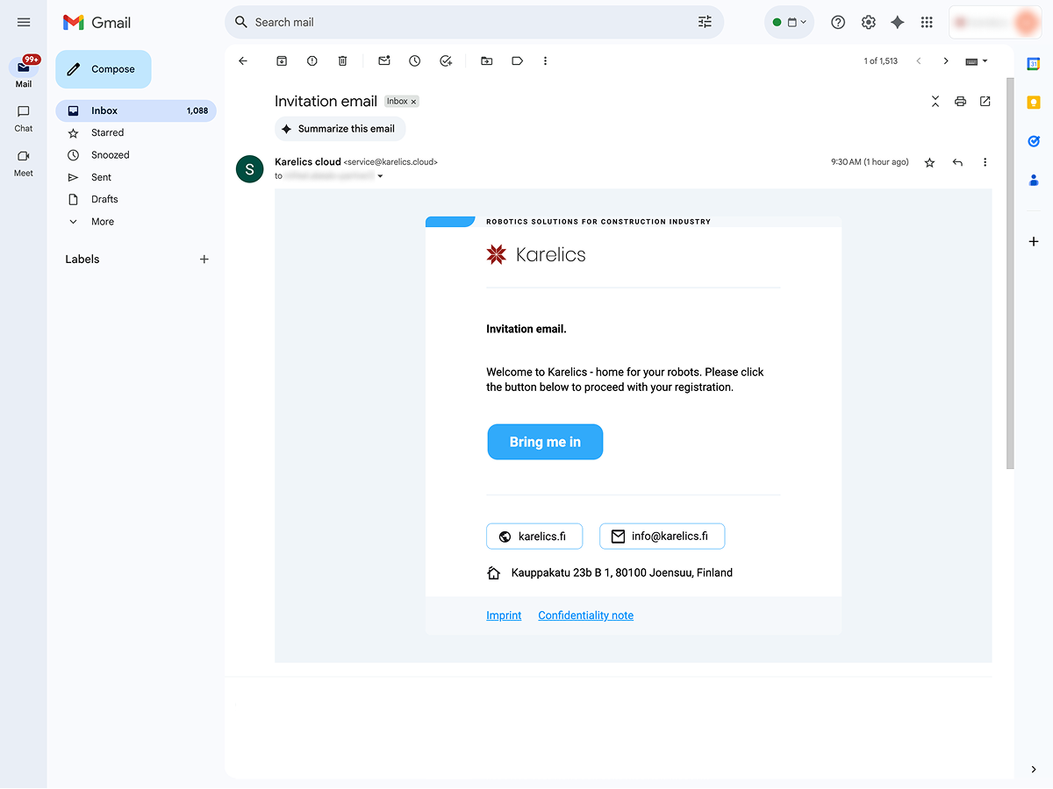Open the Drafts folder

[x=104, y=199]
